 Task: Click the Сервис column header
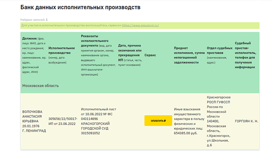150,55
